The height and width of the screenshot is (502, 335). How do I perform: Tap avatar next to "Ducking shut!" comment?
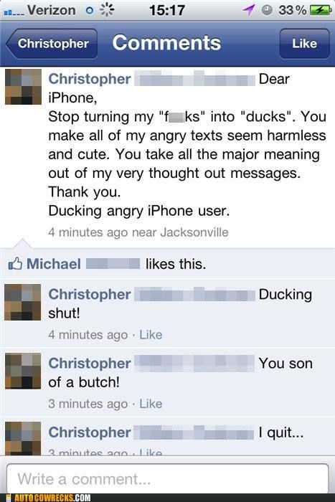pyautogui.click(x=23, y=302)
